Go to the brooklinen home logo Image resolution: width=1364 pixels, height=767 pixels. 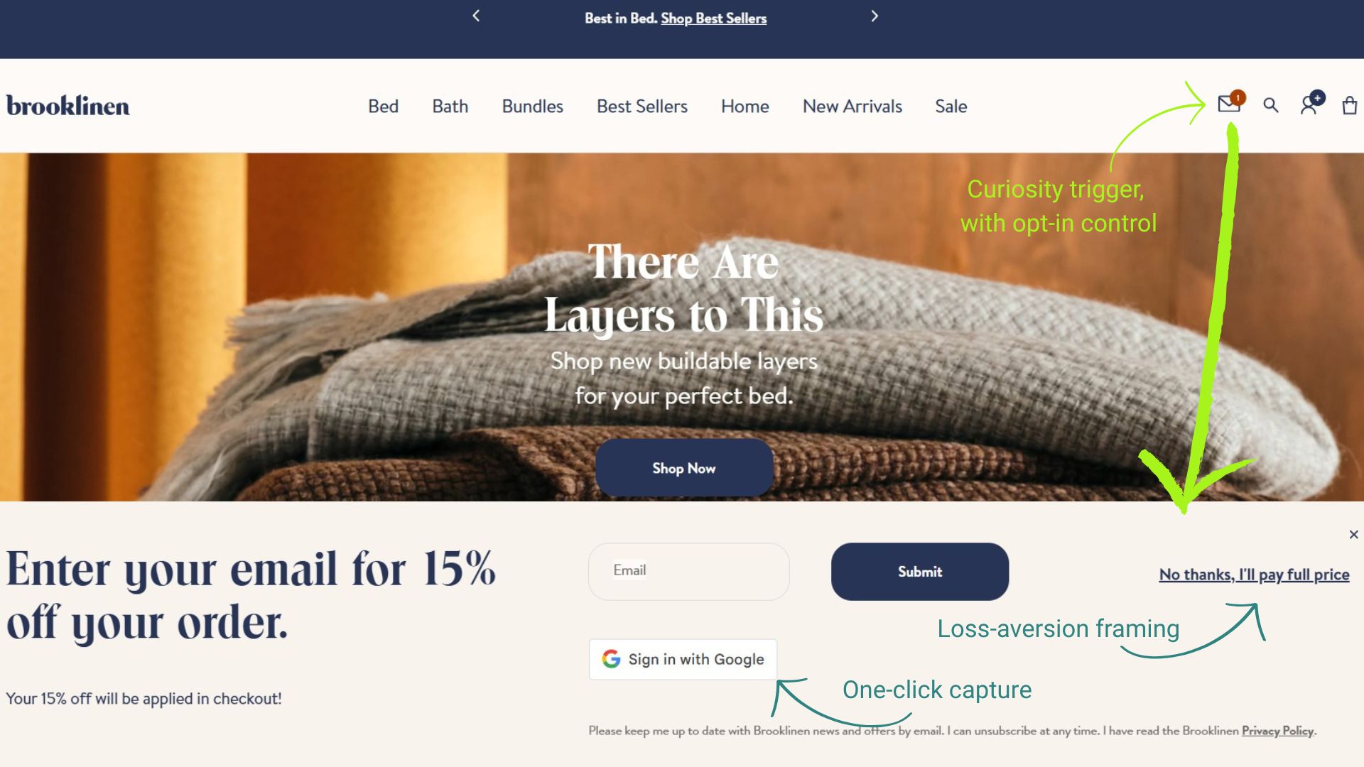(x=68, y=106)
